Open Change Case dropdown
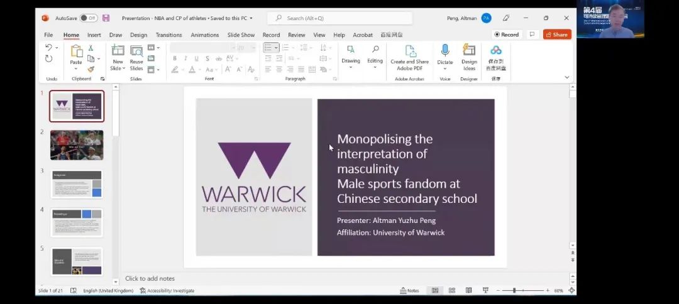 (211, 69)
